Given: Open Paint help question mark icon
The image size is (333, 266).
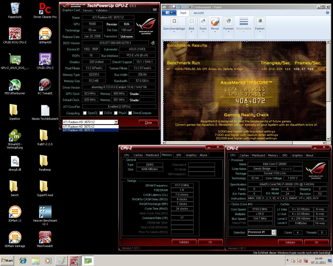Looking at the screenshot, I should [x=328, y=12].
